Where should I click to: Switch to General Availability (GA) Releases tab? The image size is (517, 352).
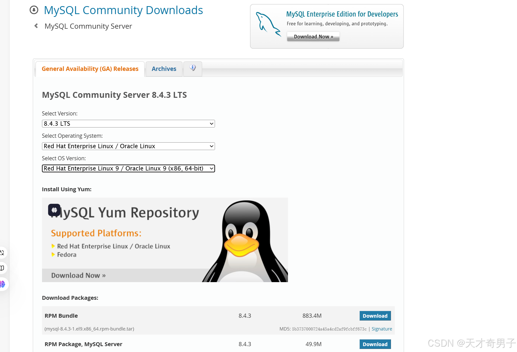(90, 69)
